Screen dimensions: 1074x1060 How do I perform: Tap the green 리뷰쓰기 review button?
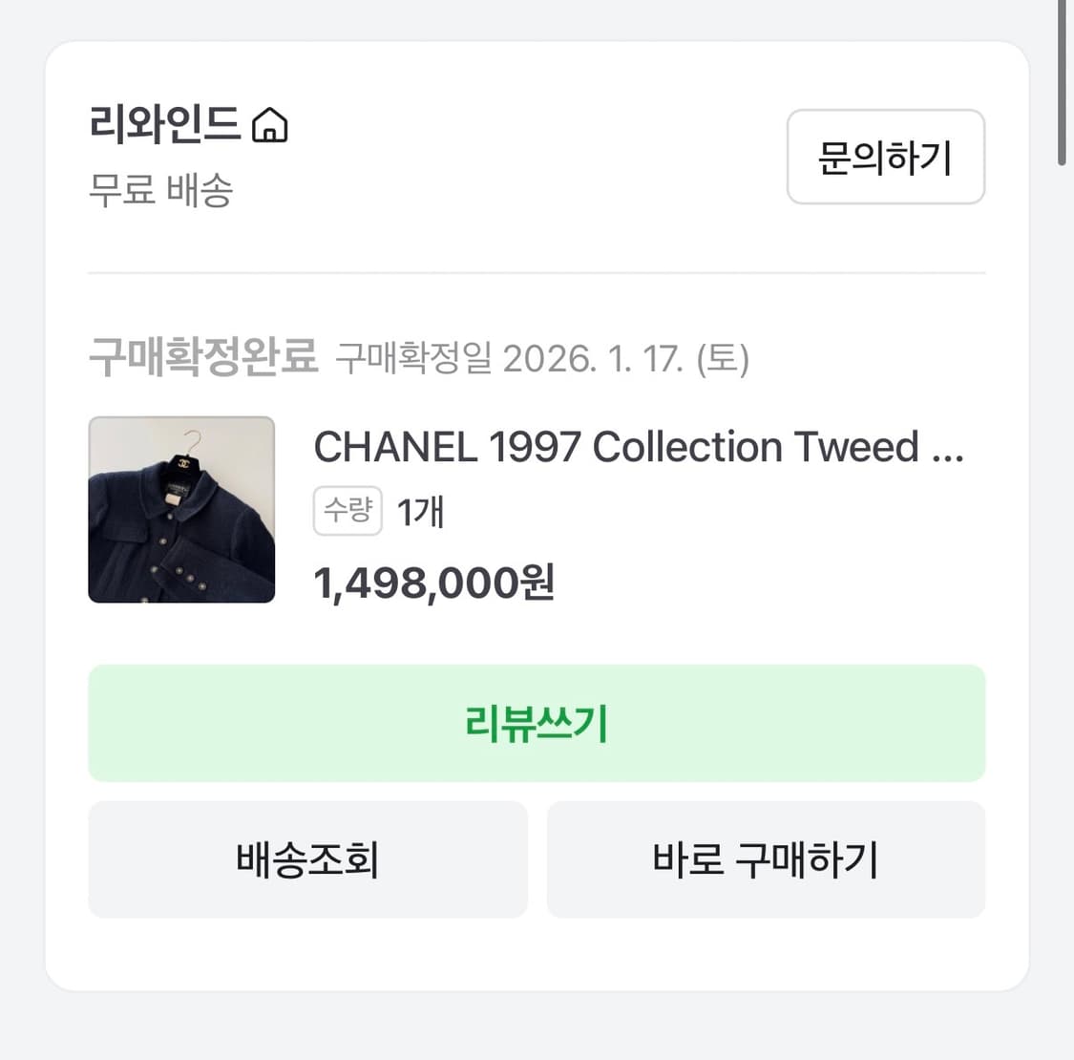[x=537, y=724]
